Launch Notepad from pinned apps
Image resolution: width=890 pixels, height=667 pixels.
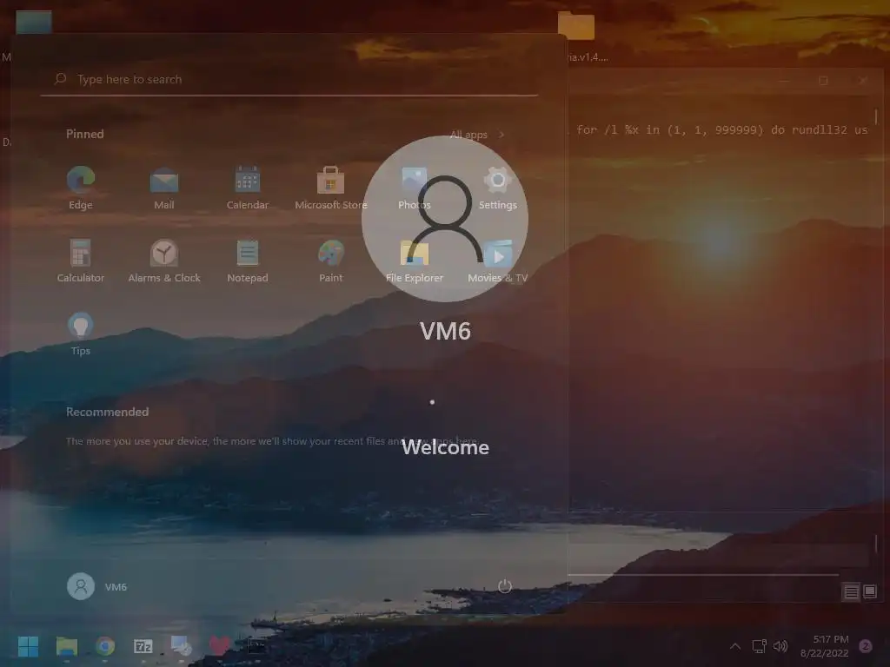pos(248,261)
